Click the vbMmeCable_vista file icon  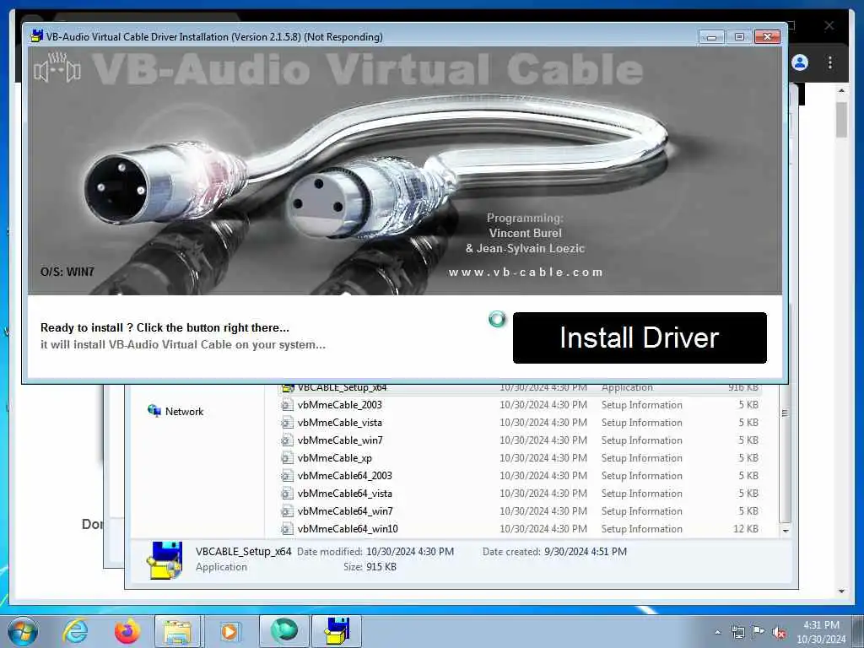coord(287,423)
